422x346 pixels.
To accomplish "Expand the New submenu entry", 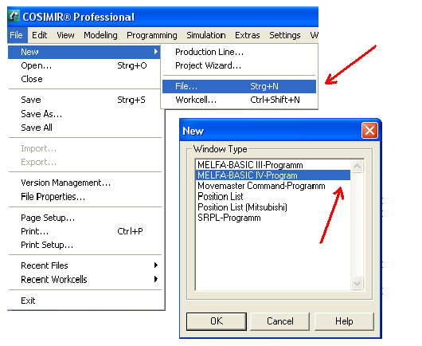I will pyautogui.click(x=84, y=52).
